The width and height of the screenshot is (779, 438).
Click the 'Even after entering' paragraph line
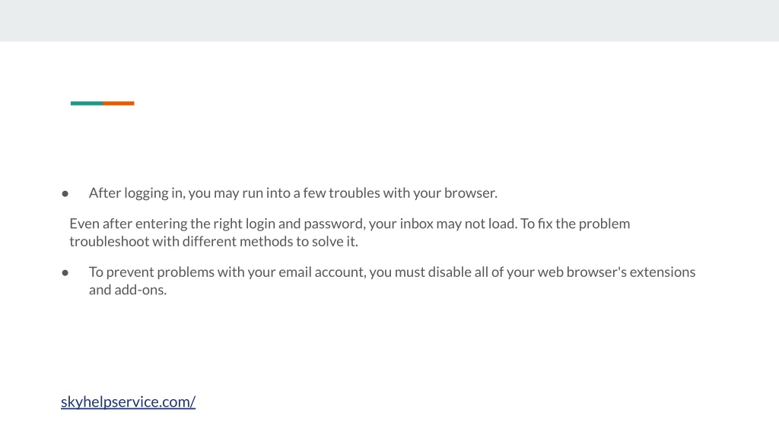(350, 224)
